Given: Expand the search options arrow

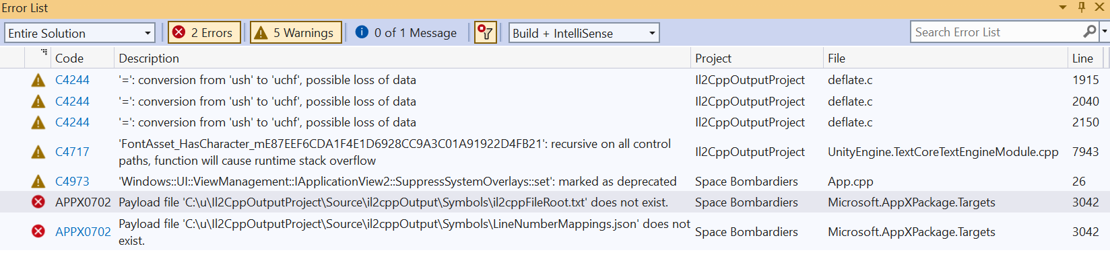Looking at the screenshot, I should (1105, 32).
